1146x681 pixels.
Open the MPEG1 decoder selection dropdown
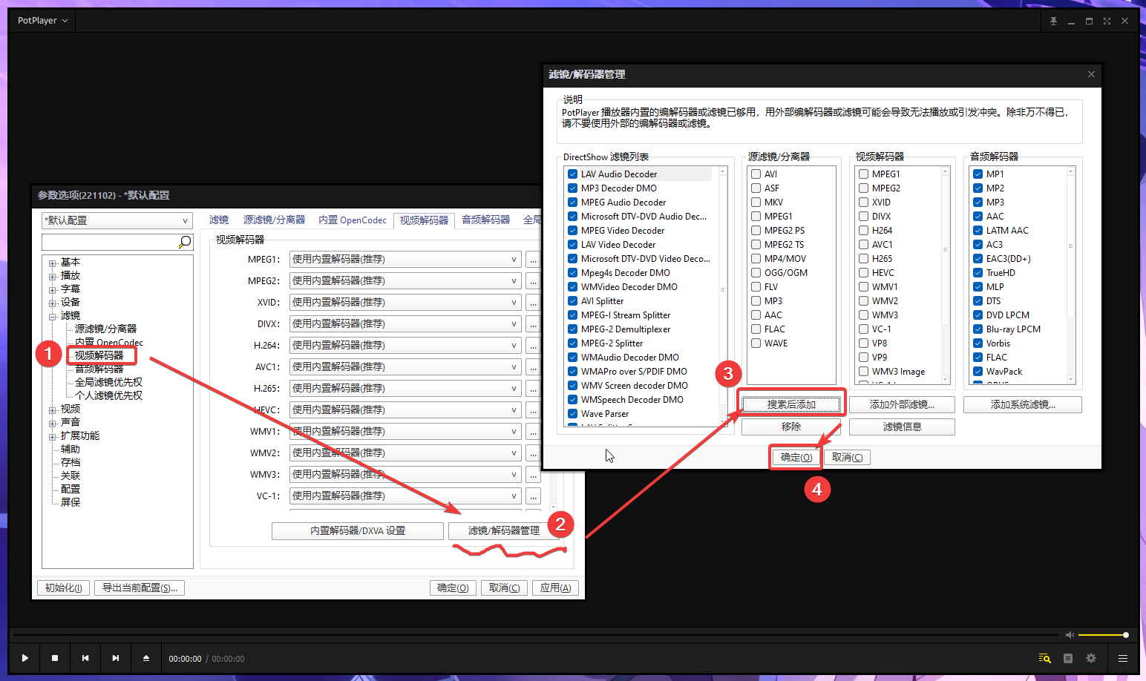512,259
